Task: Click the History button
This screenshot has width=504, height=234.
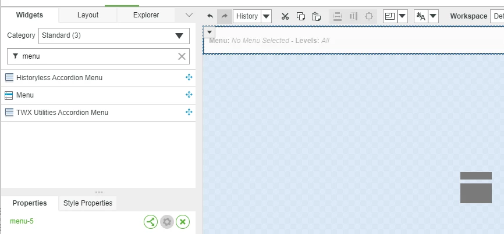Action: [x=247, y=16]
